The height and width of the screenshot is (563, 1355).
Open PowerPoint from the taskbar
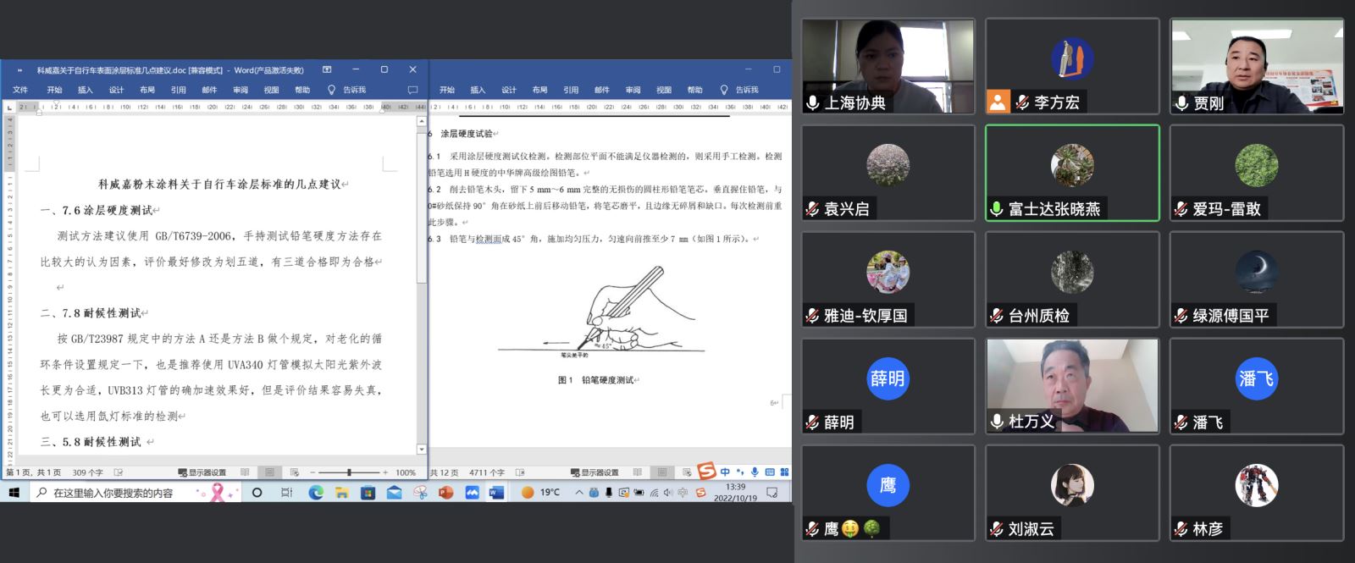(x=446, y=493)
